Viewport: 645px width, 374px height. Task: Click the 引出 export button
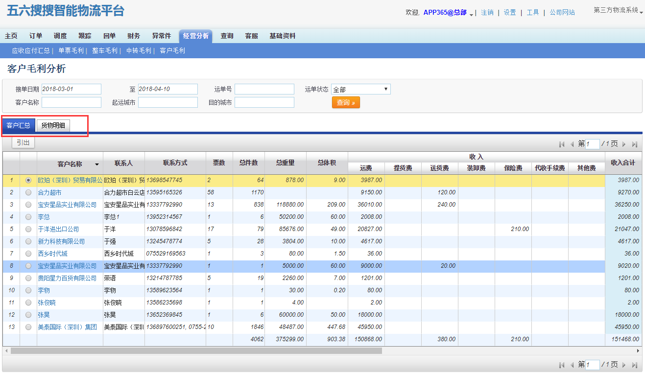(23, 142)
